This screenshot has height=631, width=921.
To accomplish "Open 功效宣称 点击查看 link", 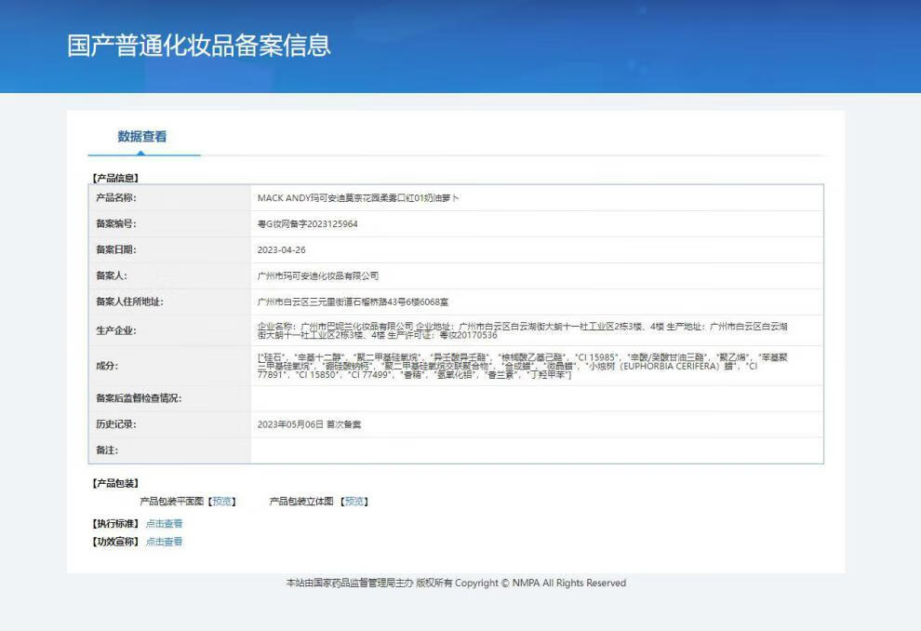I will click(164, 542).
